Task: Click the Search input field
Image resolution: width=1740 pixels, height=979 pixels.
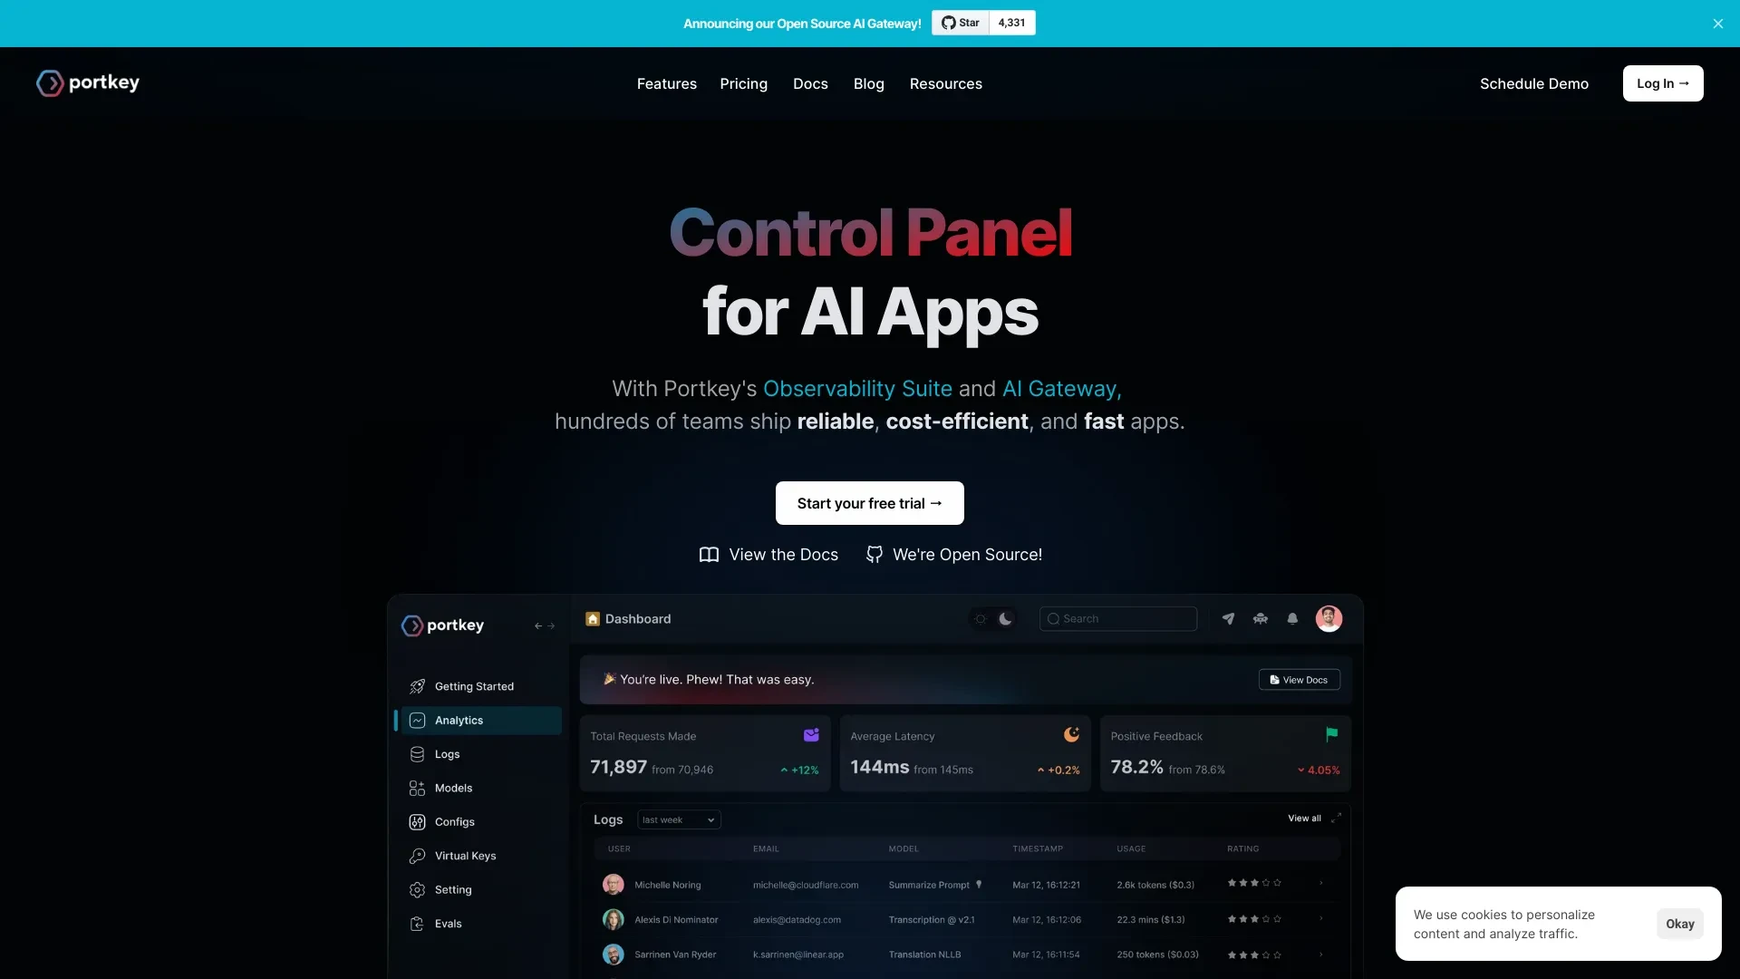Action: (x=1118, y=619)
